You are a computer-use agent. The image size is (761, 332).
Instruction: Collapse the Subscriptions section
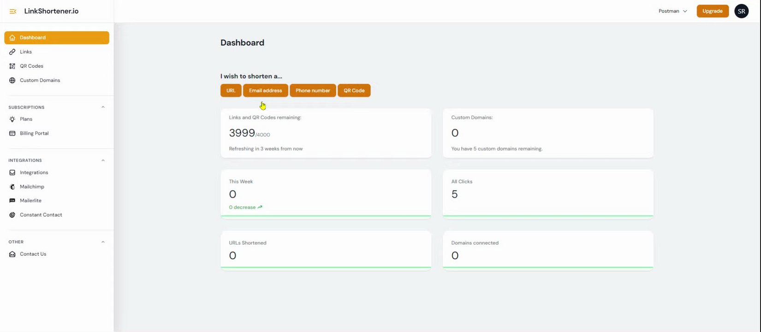coord(103,107)
